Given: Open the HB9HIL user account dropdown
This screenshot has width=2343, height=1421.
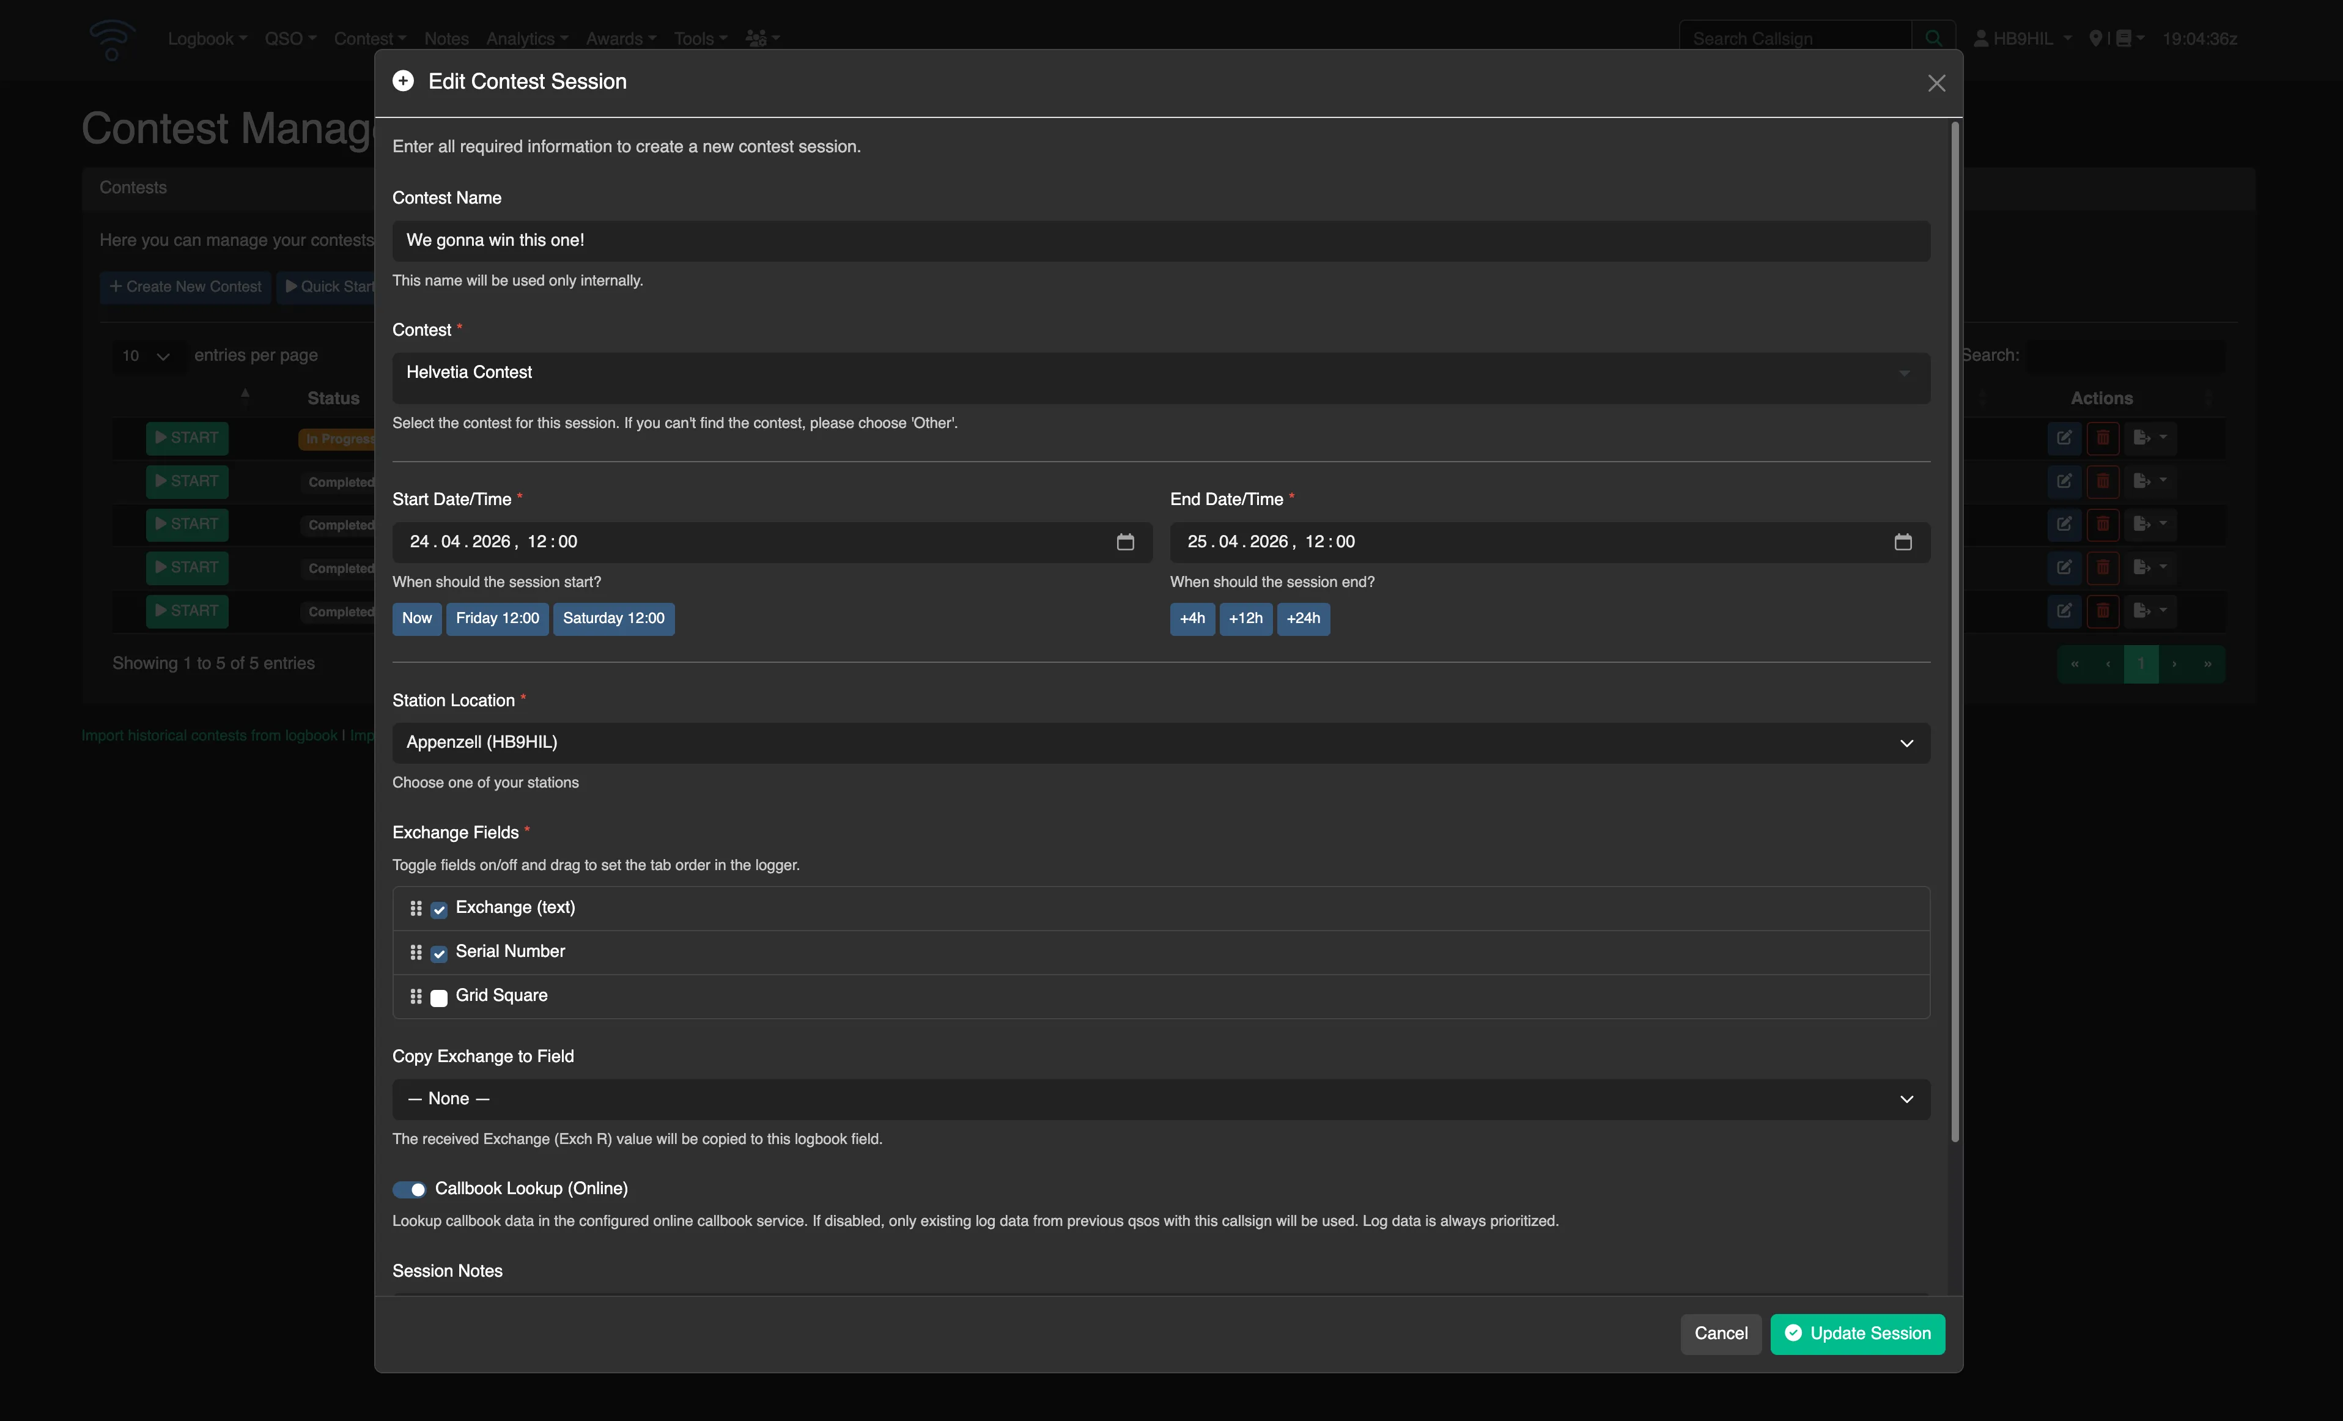Looking at the screenshot, I should [2023, 38].
